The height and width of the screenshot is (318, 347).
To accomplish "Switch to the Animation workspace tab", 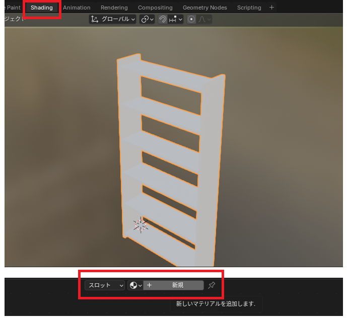I will click(77, 8).
